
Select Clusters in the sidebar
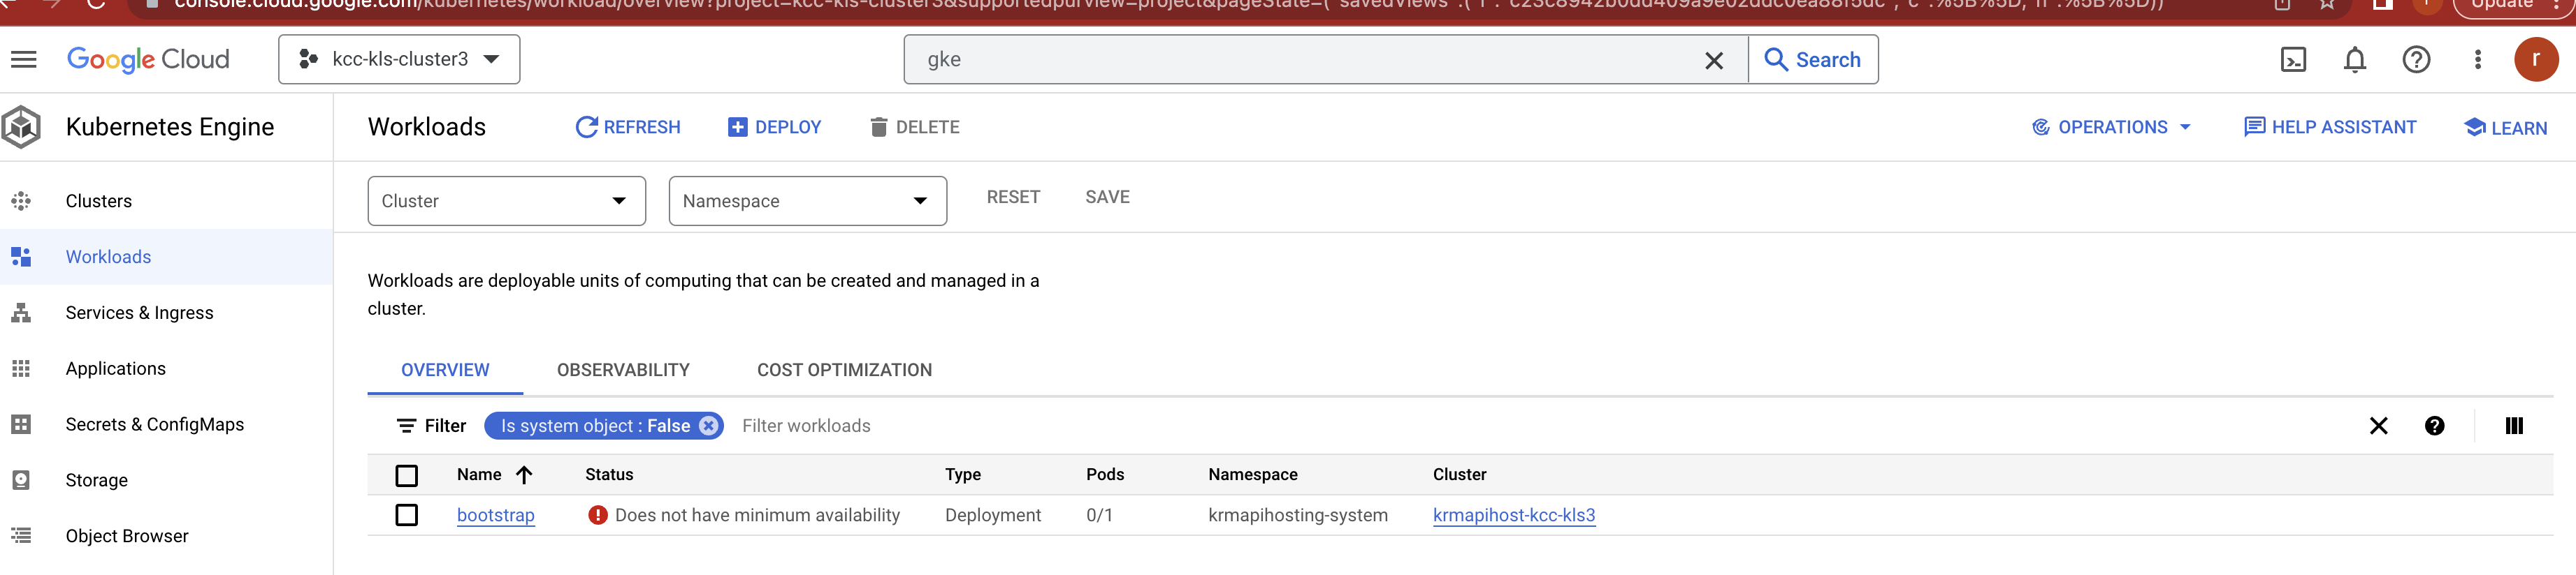tap(98, 201)
